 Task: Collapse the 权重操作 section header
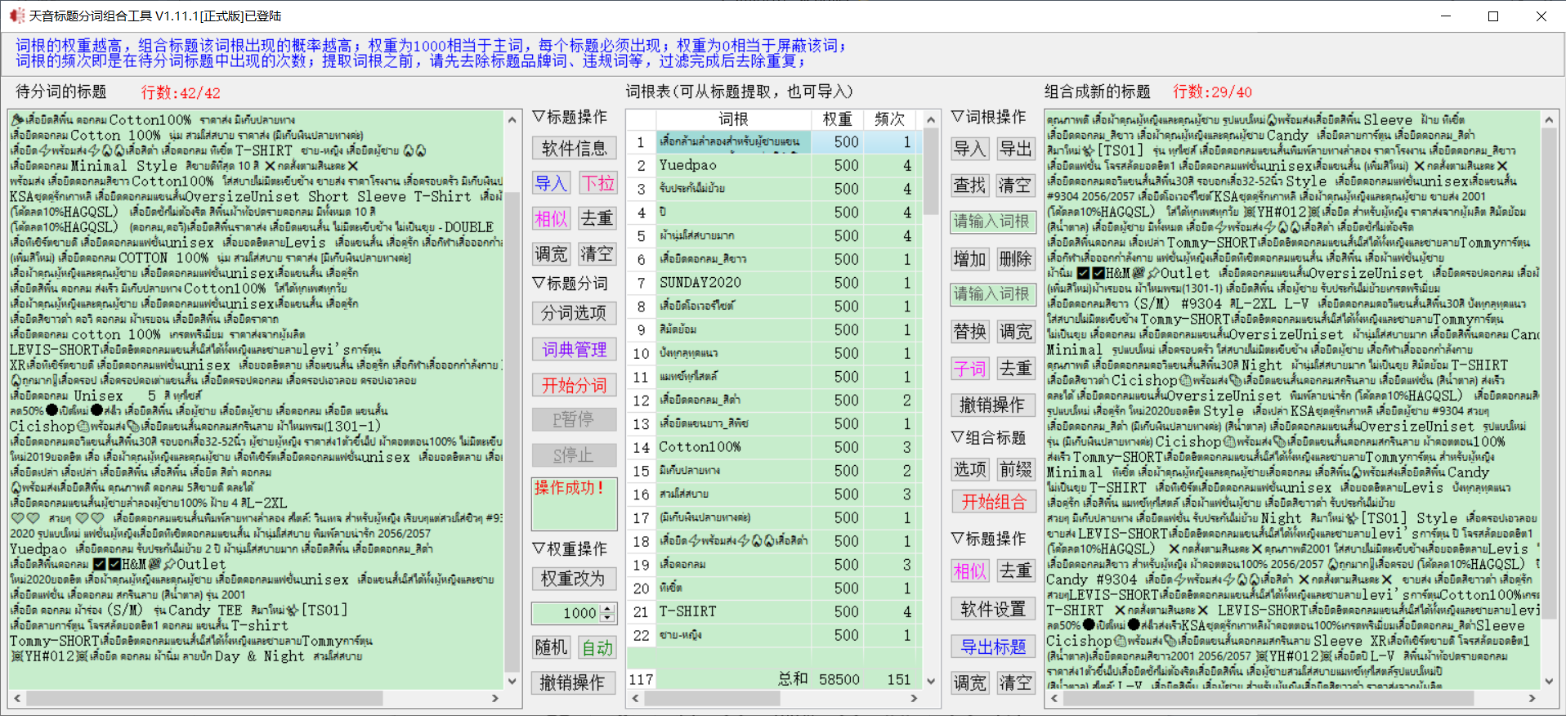tap(570, 548)
